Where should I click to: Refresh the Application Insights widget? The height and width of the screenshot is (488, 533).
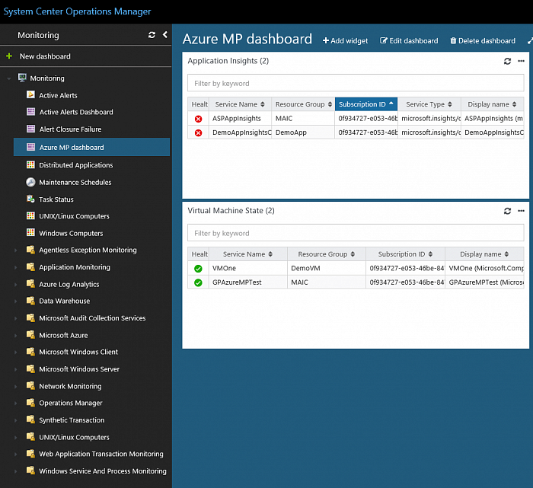click(x=508, y=61)
